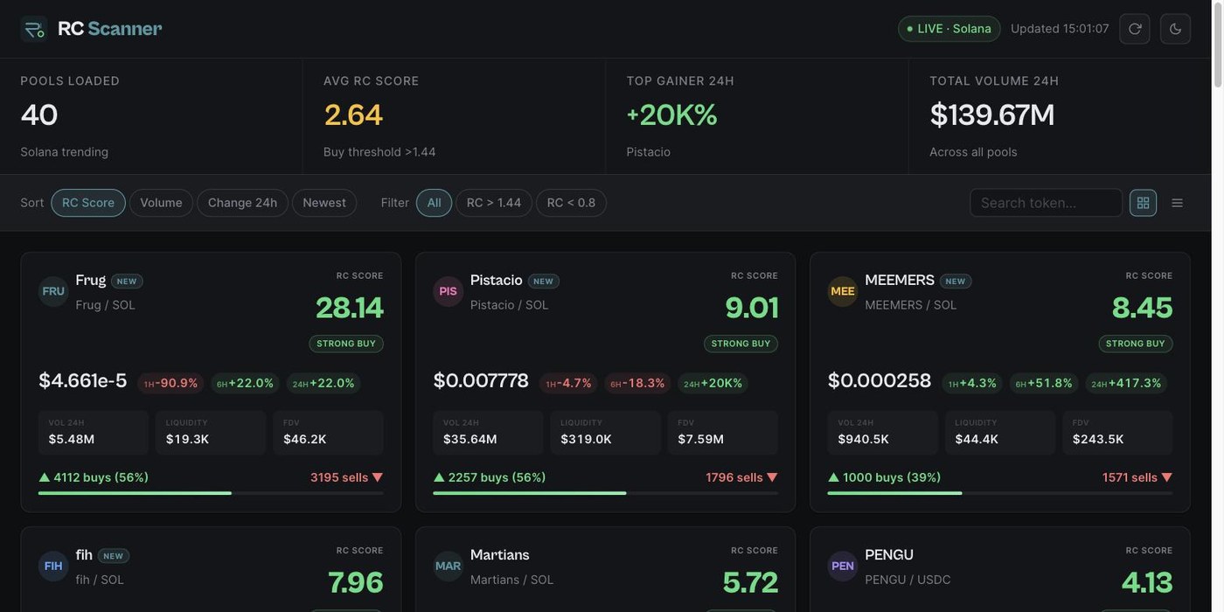Viewport: 1224px width, 612px height.
Task: Click MEEMERS STRONG BUY badge
Action: [1136, 344]
